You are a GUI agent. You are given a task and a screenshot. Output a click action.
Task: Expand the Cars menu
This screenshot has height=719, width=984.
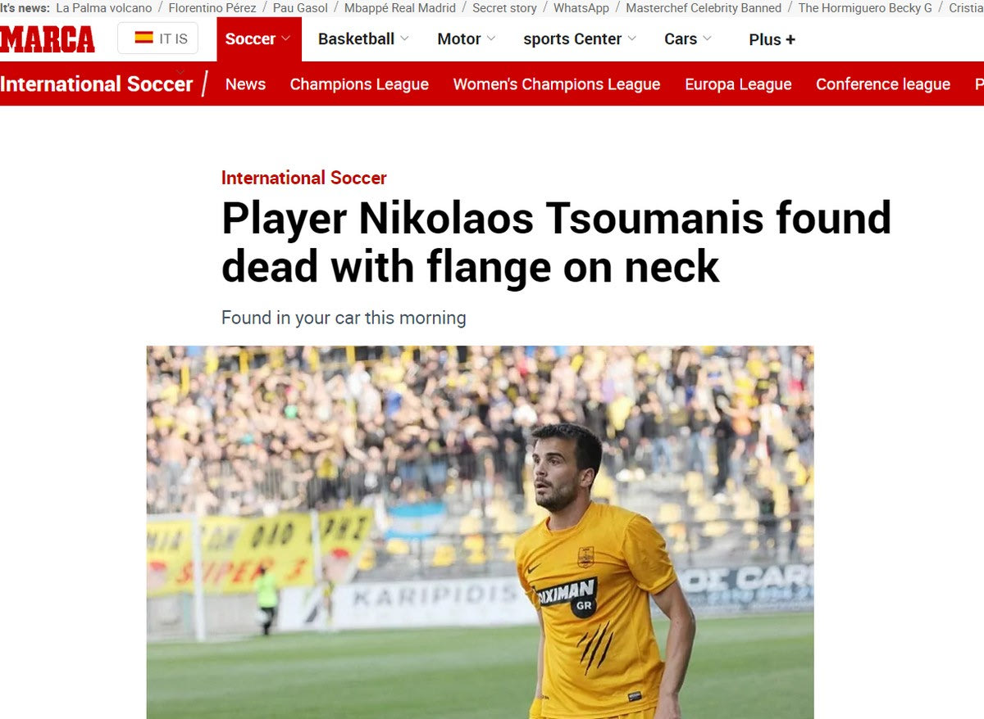coord(688,38)
